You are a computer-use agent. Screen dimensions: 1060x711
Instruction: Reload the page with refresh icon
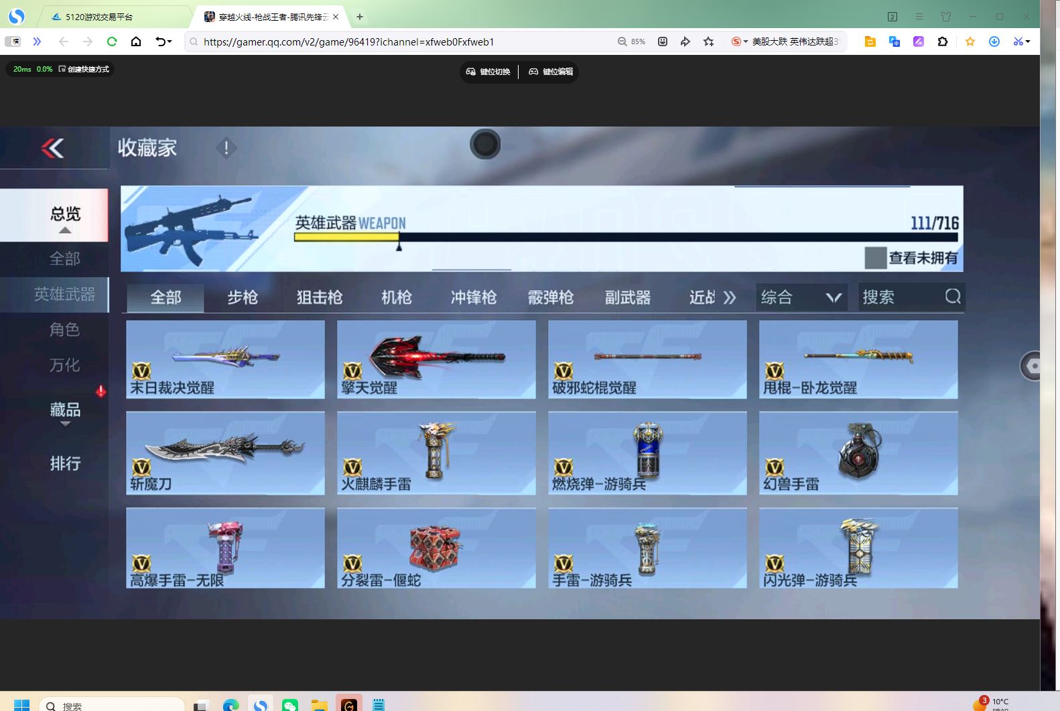click(x=112, y=42)
